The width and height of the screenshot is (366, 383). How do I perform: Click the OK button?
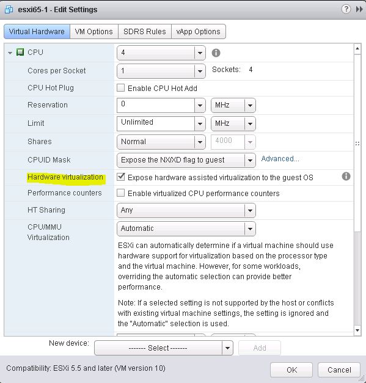(x=291, y=370)
